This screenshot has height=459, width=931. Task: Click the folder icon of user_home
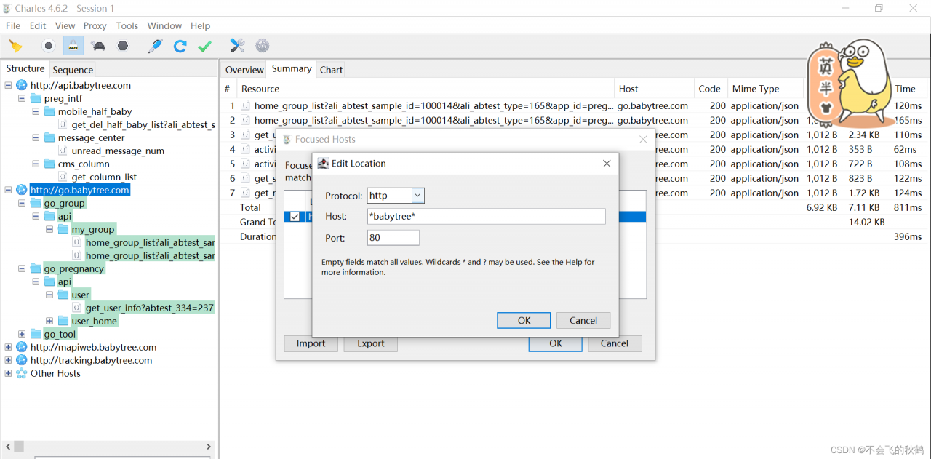(x=63, y=321)
